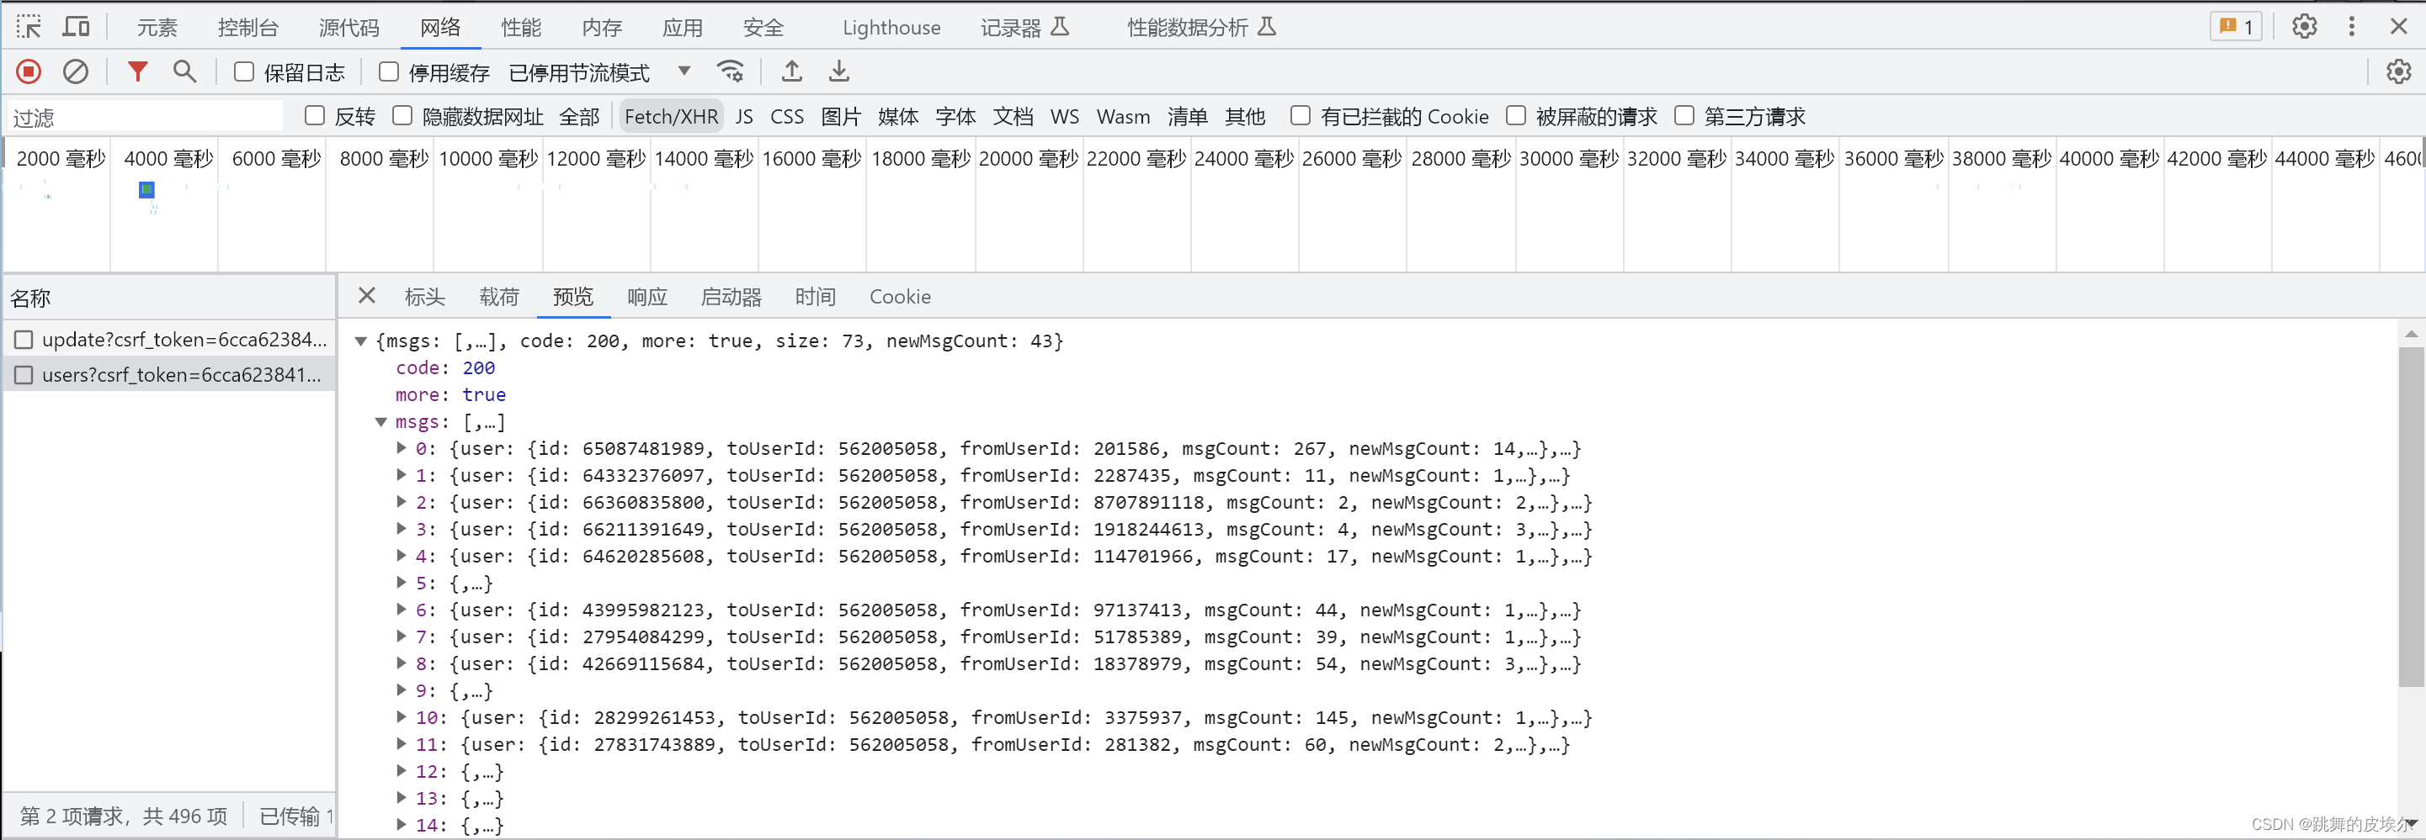
Task: Open the 响应 details tab
Action: coord(647,298)
